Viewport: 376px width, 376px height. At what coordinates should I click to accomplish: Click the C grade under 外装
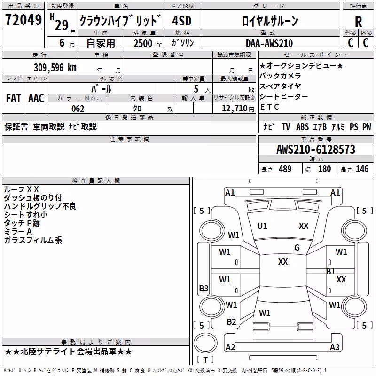(351, 43)
